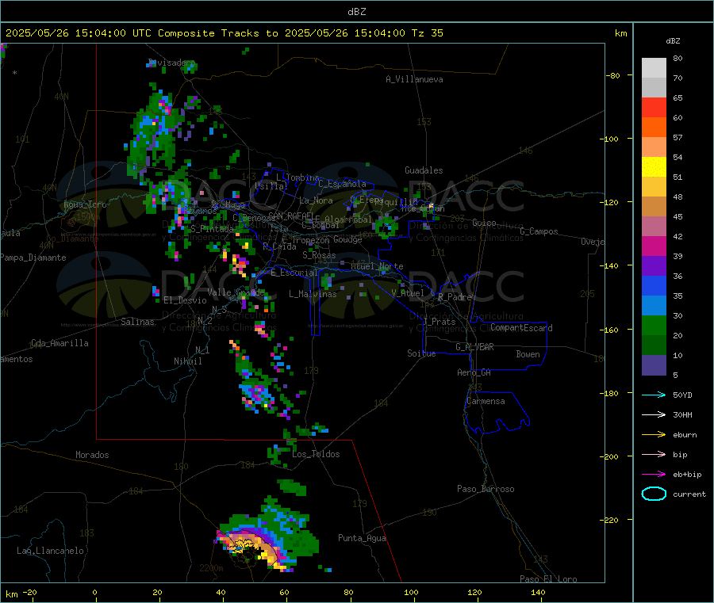Image resolution: width=714 pixels, height=603 pixels.
Task: Click the outlined storm cell west of Punta_Agua
Action: [x=248, y=546]
